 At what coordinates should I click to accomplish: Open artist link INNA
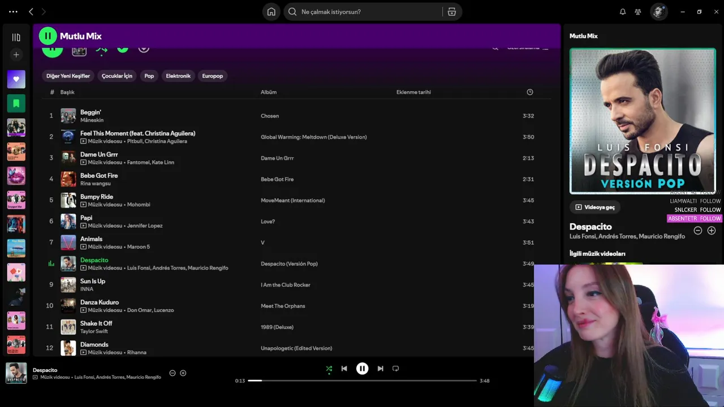pos(87,289)
